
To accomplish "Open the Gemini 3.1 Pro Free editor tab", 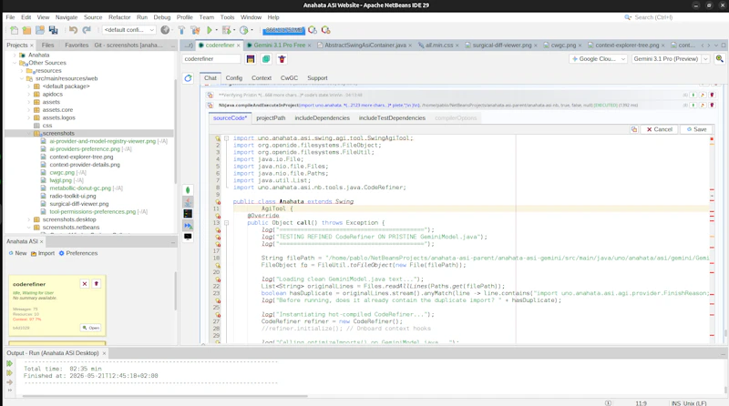I will point(280,45).
